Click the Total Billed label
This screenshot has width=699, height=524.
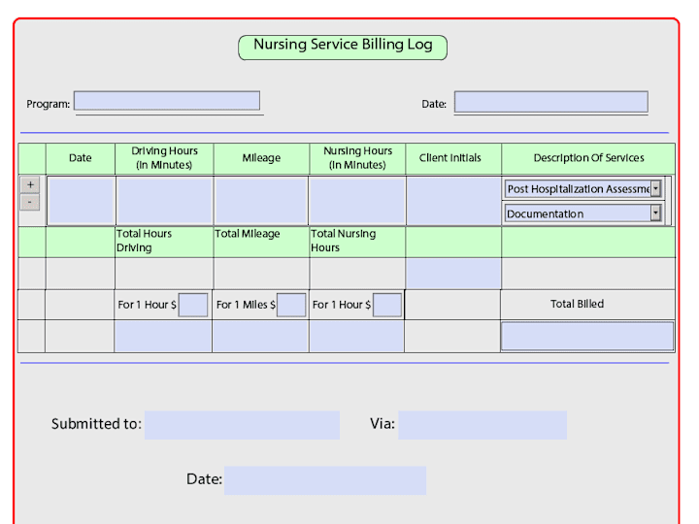tap(577, 304)
